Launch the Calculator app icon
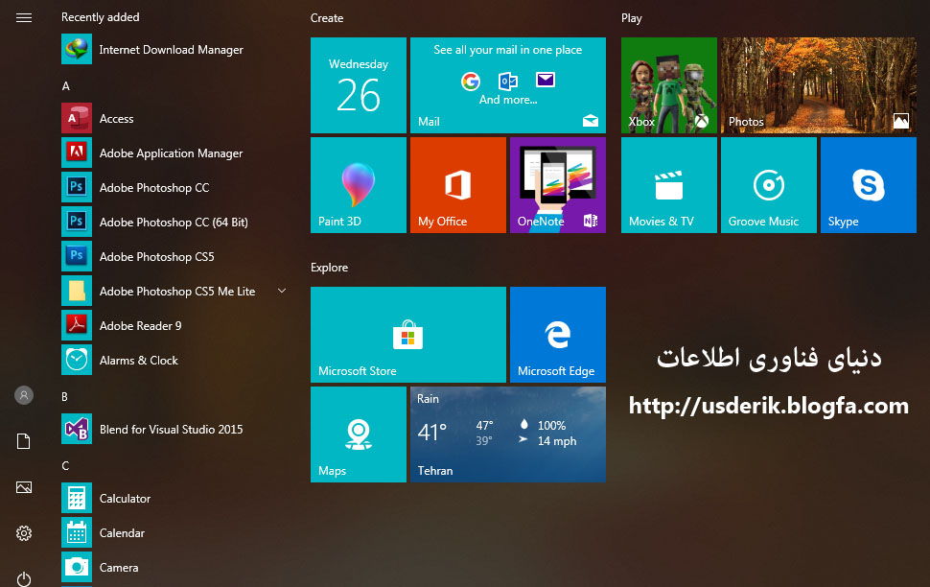Viewport: 930px width, 587px height. click(x=77, y=498)
